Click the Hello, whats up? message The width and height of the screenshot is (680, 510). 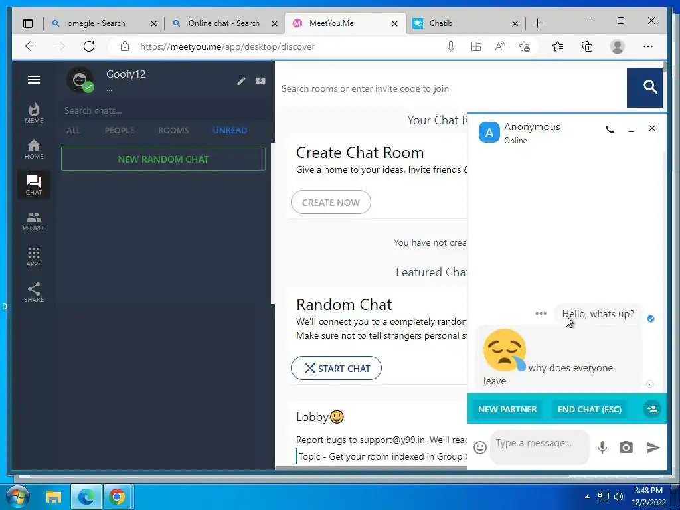pos(598,314)
